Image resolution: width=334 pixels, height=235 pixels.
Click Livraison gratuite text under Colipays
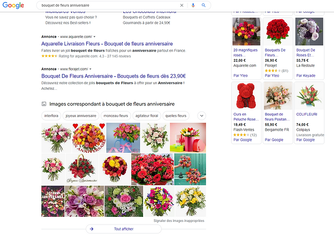310,135
